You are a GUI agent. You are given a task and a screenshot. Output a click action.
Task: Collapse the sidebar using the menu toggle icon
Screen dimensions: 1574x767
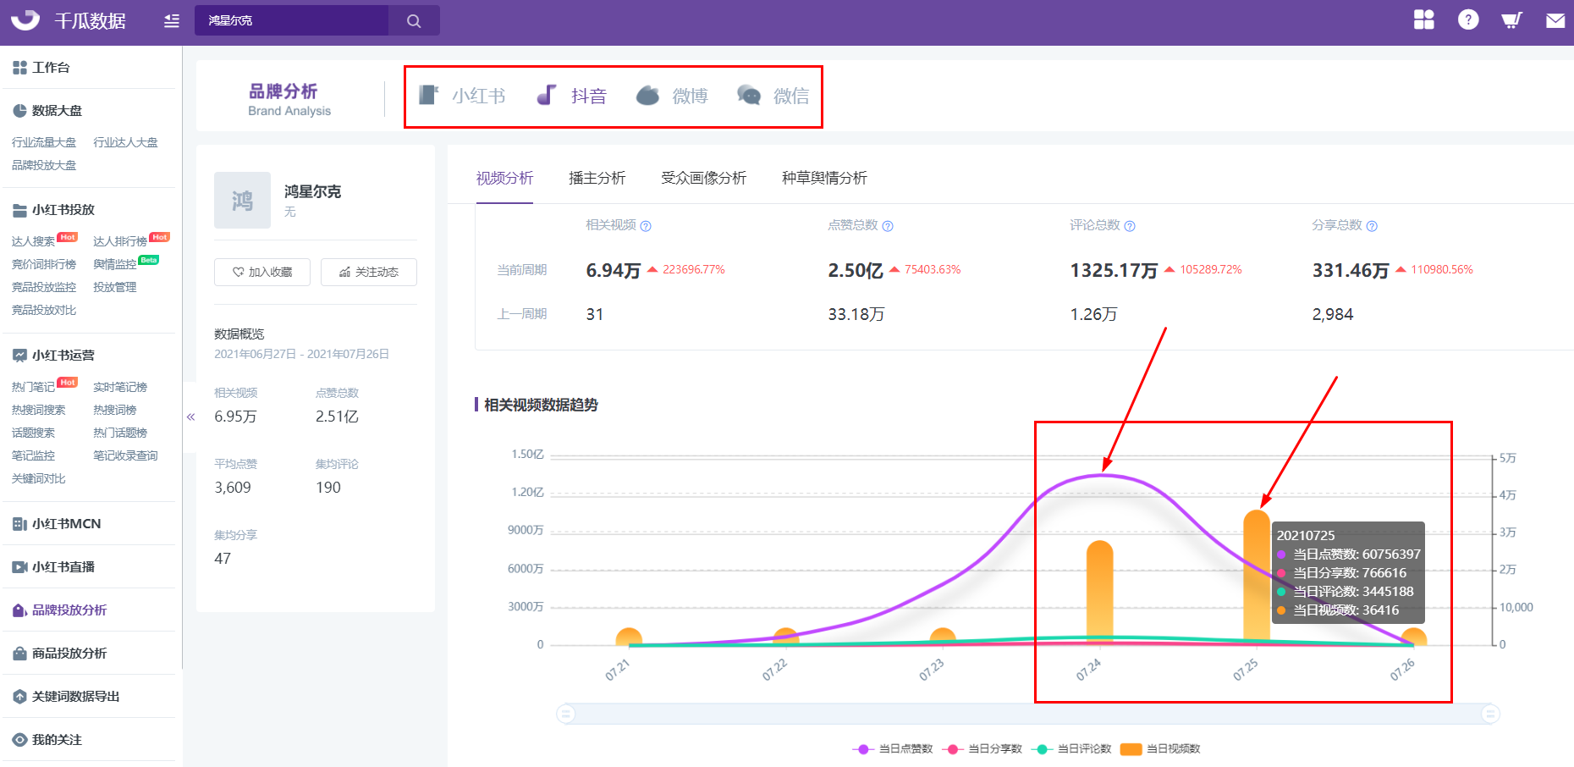(172, 21)
